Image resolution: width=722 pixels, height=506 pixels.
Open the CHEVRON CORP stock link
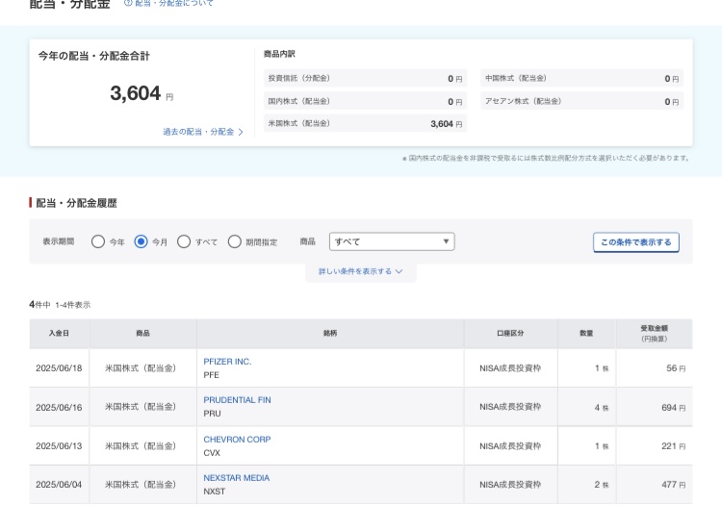point(237,440)
